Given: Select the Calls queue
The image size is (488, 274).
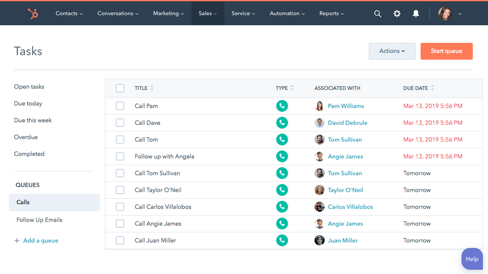Looking at the screenshot, I should 54,202.
